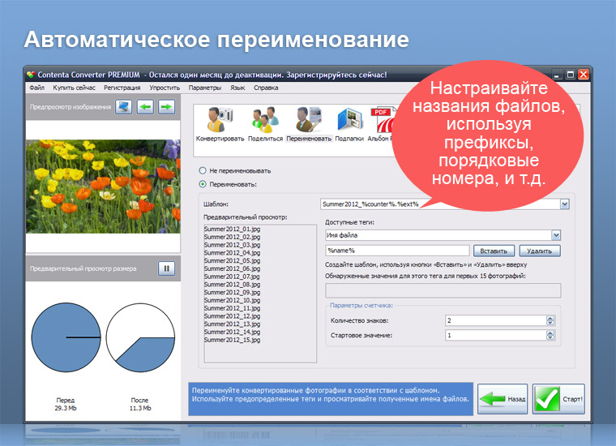Click the Contenta Converter app icon in title bar
616x446 pixels.
tap(31, 75)
